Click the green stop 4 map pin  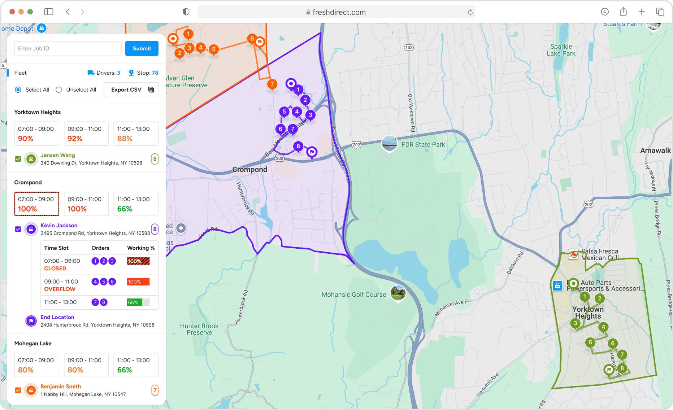603,327
